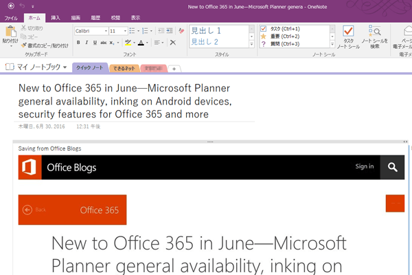The width and height of the screenshot is (412, 275).
Task: Click the page date 木曜日, 6月 30, 2016
Action: (x=41, y=126)
